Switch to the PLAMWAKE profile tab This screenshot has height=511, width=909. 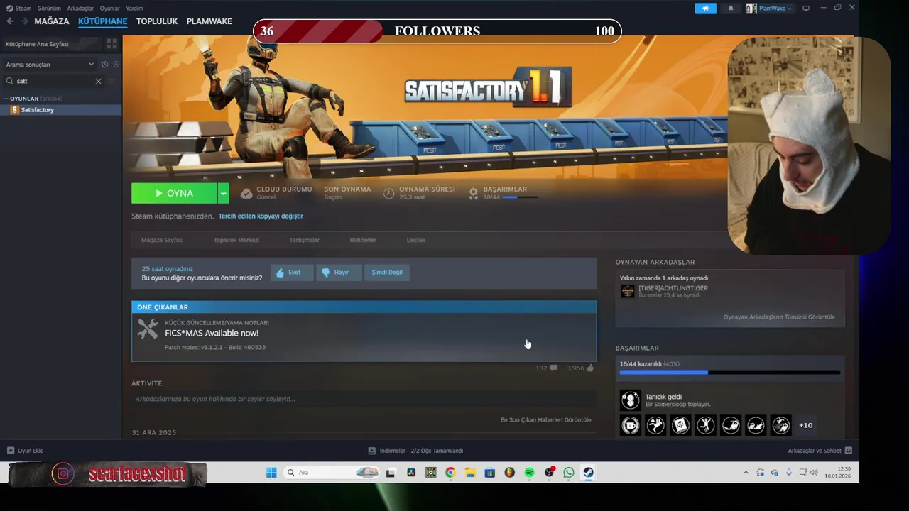[x=209, y=21]
